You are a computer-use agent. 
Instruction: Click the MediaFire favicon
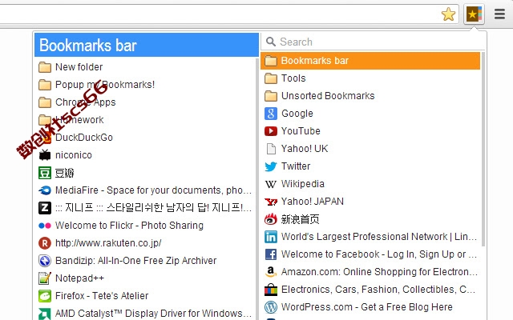point(45,190)
